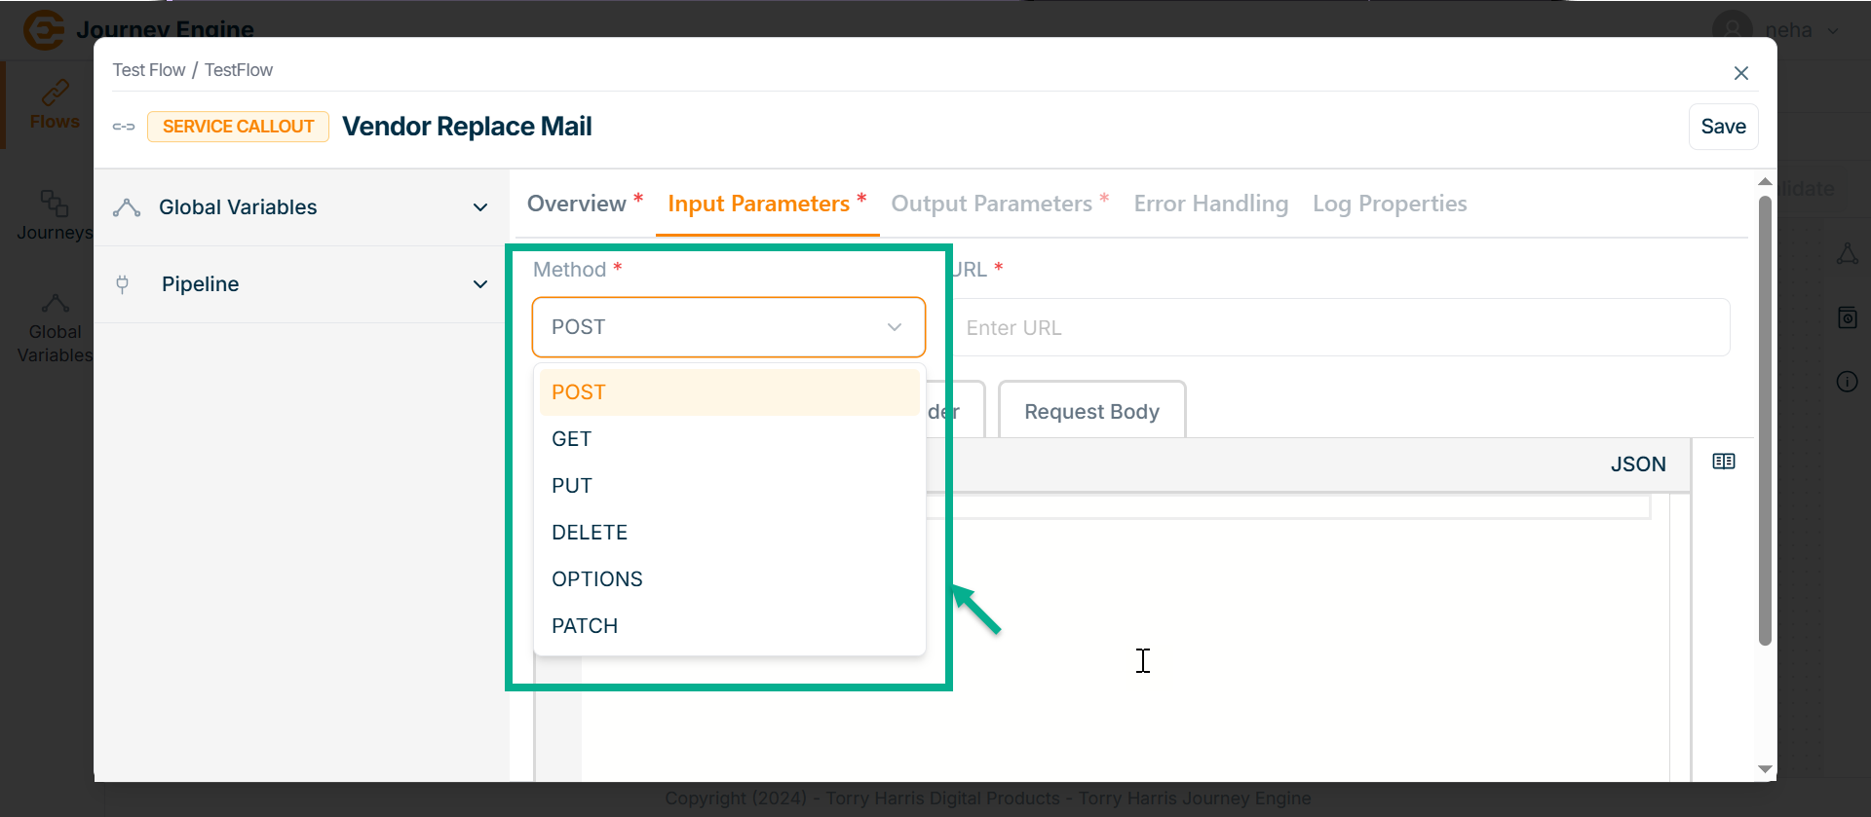Click the Pipeline plug icon
Screen dimensions: 1871x817
click(123, 284)
